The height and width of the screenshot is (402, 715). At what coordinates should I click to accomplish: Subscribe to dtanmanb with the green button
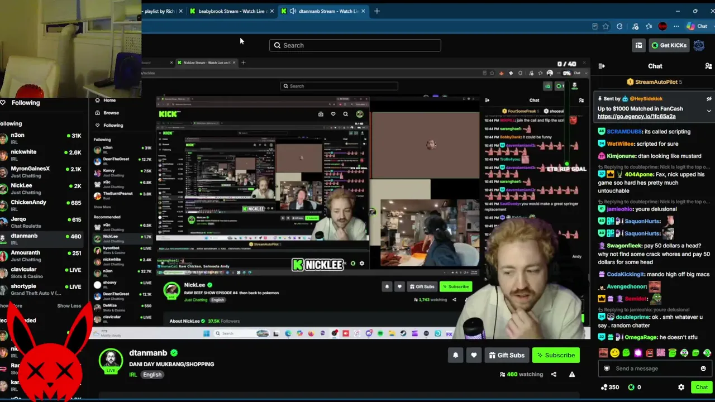tap(556, 355)
